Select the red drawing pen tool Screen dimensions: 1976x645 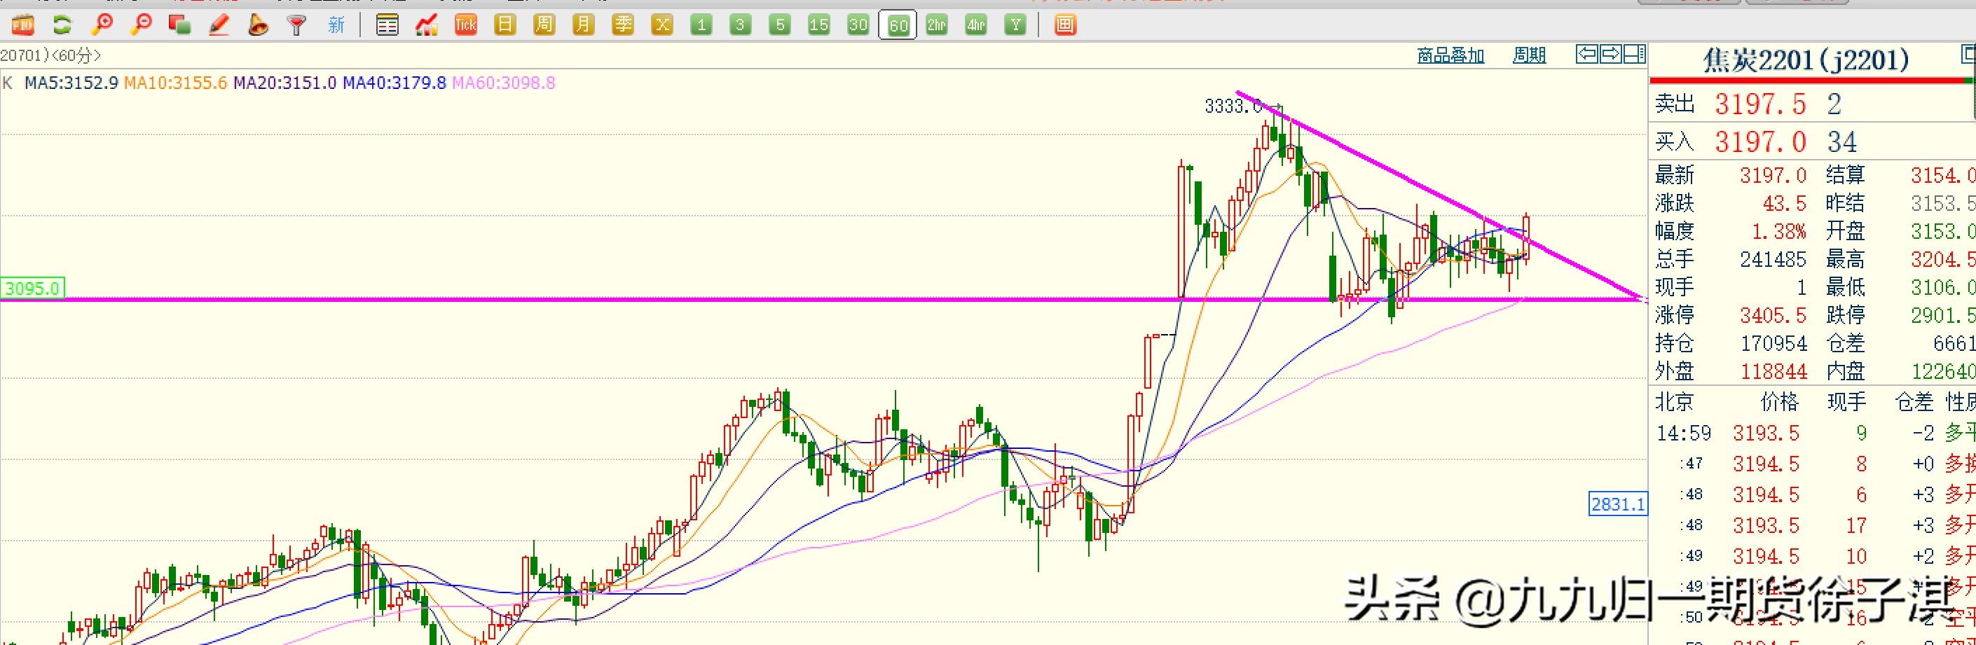219,25
